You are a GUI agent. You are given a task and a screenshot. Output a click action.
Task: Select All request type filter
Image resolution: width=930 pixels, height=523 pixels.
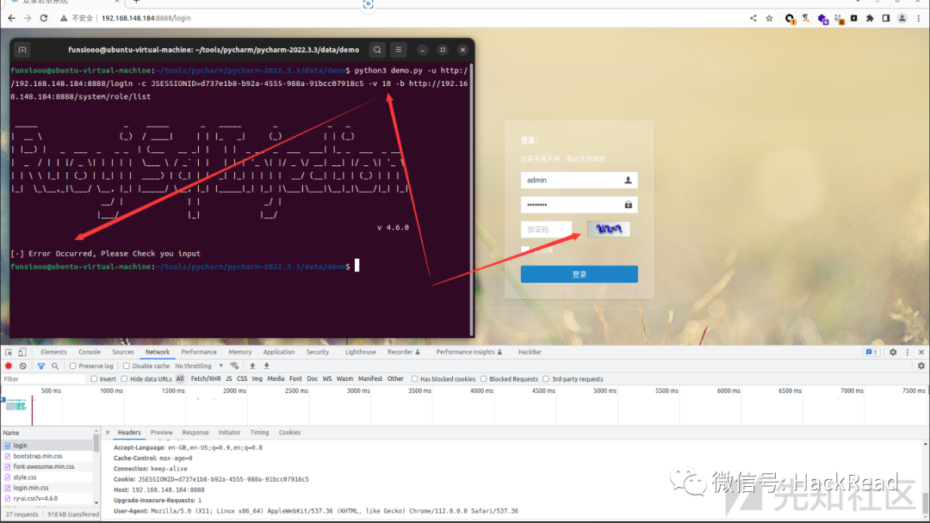[180, 379]
